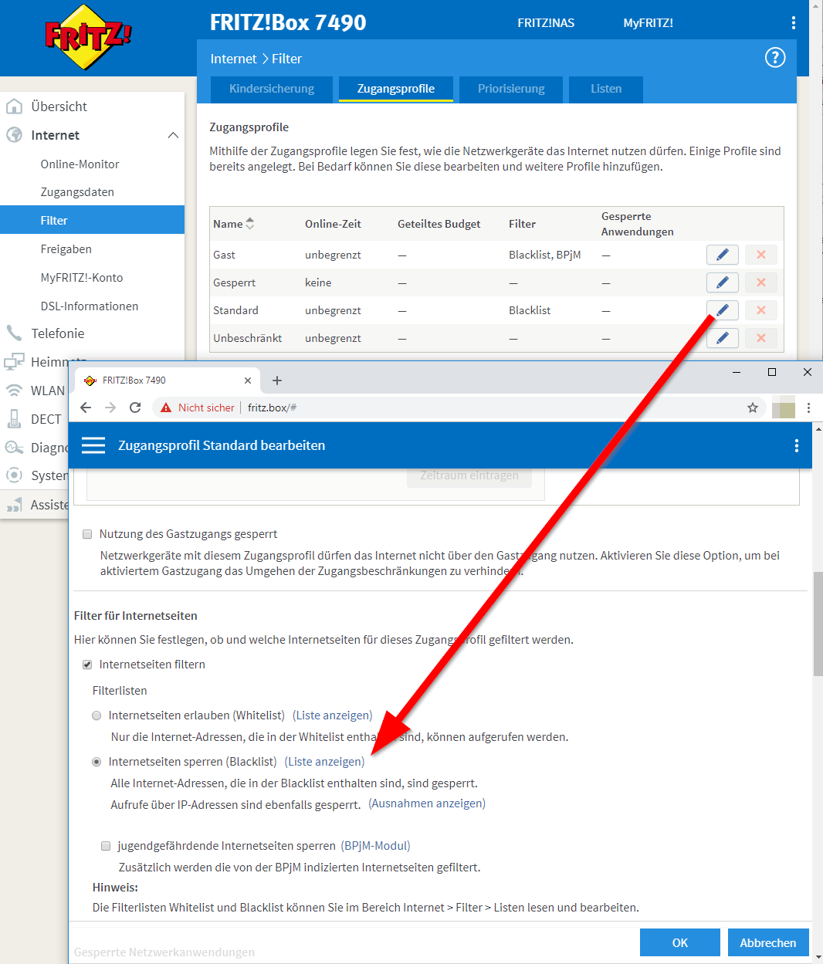Click Blacklist, BPjM cell in Gast row
Image resolution: width=823 pixels, height=964 pixels.
click(x=544, y=255)
